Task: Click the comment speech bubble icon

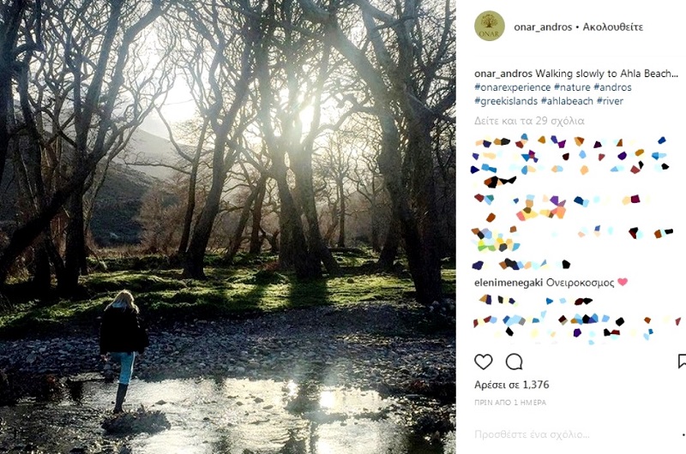Action: (x=514, y=361)
